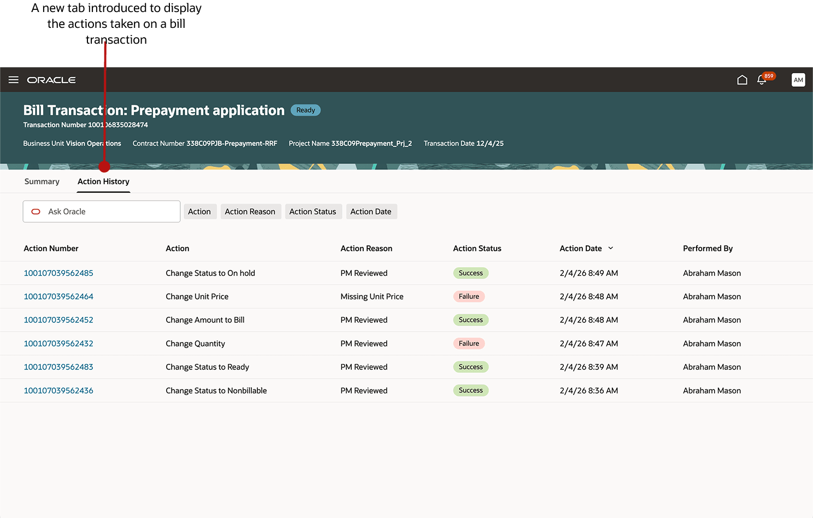Sort by the Action Number column header

51,248
